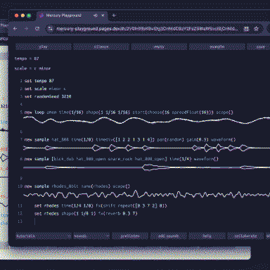Click the 'set rhodes shape(1 1/8 1)' line
The width and height of the screenshot is (270, 270).
(x=86, y=214)
